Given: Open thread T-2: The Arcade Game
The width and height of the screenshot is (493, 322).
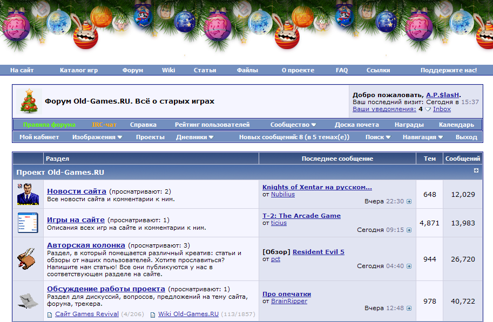Looking at the screenshot, I should [x=301, y=216].
